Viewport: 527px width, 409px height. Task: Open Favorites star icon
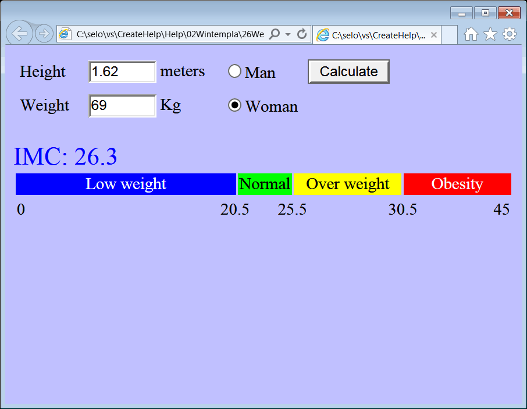point(490,34)
